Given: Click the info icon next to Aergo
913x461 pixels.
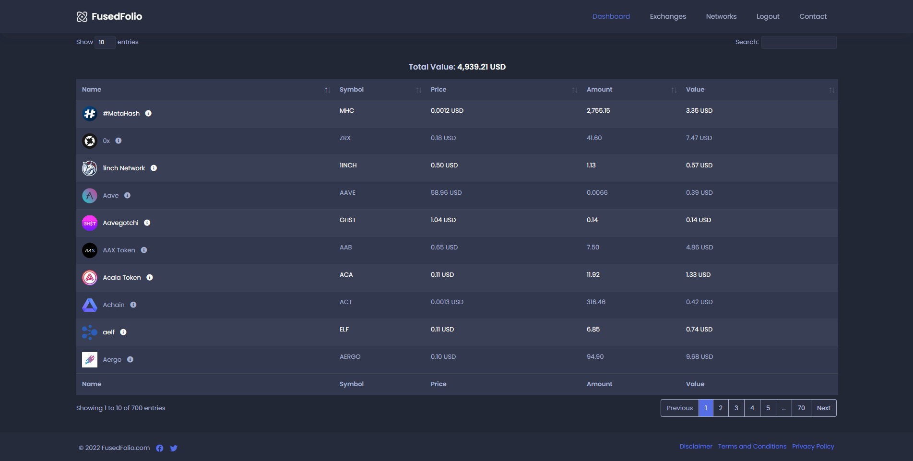Looking at the screenshot, I should coord(130,359).
